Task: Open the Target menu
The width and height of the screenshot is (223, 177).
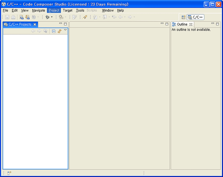Action: [x=68, y=11]
